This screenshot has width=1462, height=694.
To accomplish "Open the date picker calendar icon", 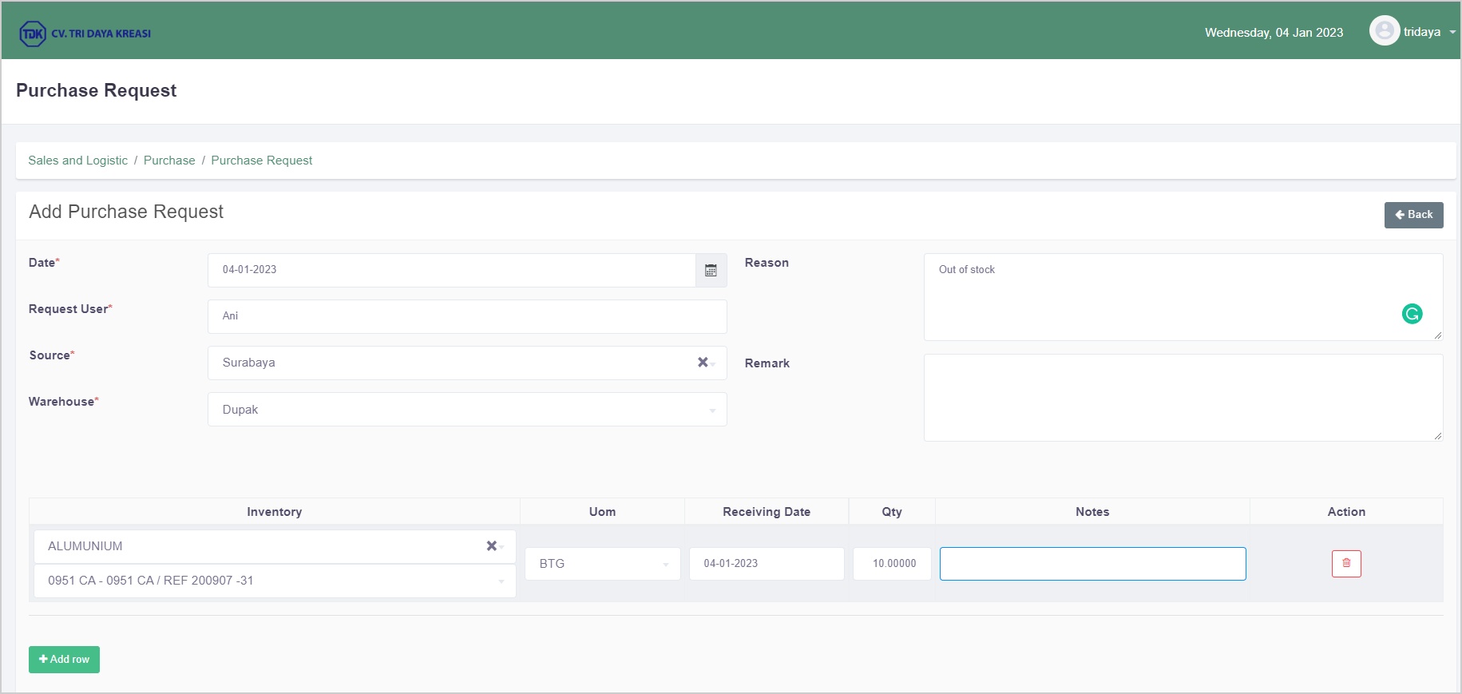I will 711,271.
